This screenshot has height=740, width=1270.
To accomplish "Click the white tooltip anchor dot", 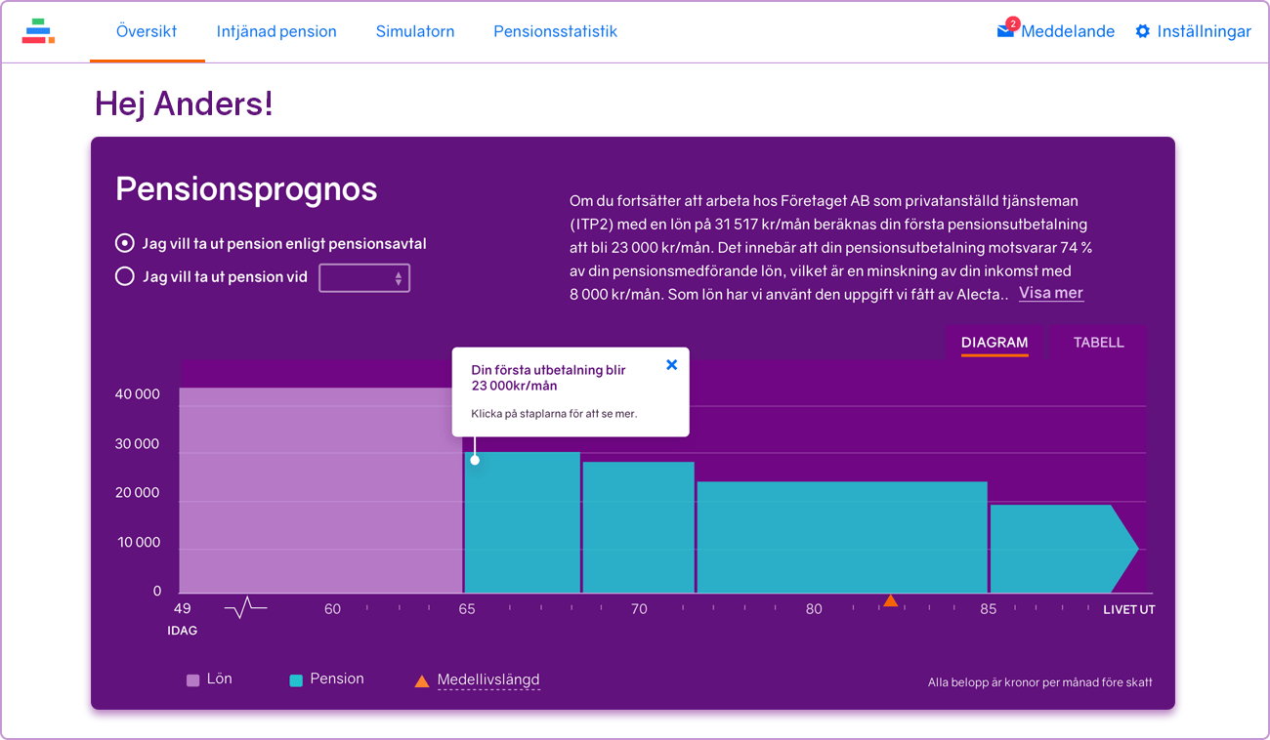I will [x=475, y=460].
